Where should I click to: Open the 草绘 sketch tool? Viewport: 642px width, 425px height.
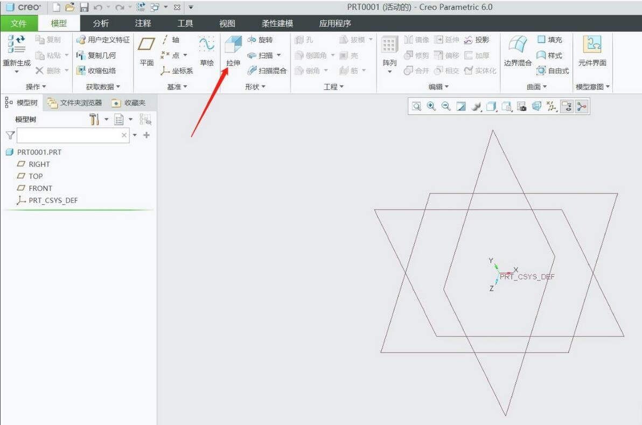(207, 51)
